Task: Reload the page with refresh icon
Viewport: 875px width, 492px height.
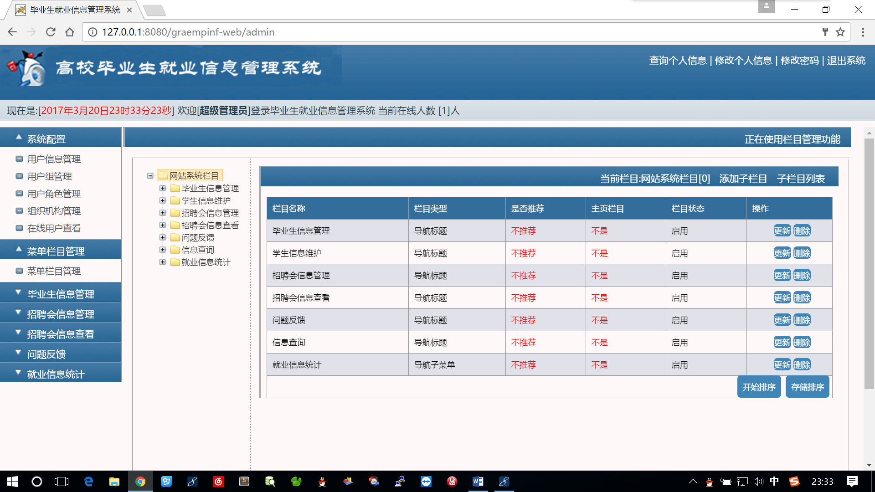Action: 51,32
